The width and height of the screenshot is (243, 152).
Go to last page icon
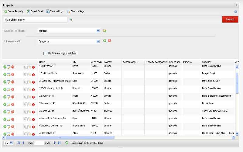tap(59, 143)
